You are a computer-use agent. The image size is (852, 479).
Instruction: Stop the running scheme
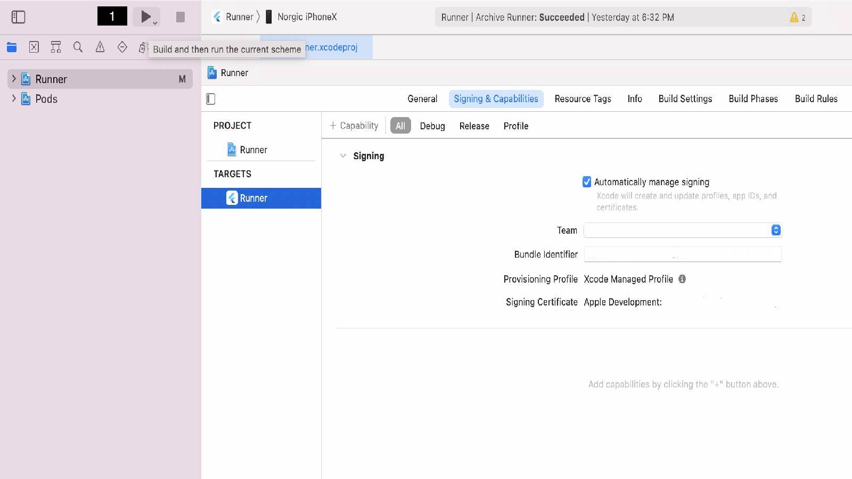[181, 17]
